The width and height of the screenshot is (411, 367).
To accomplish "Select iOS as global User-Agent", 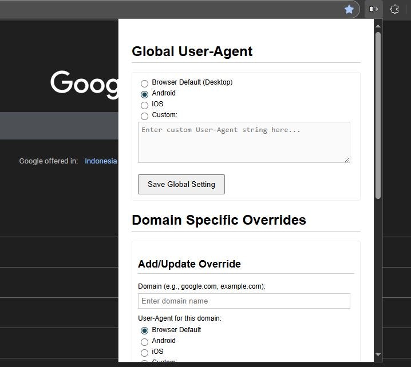I will (x=144, y=105).
